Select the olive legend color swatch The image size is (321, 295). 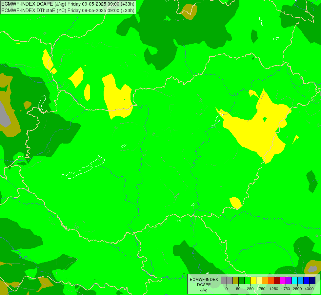[236, 280]
